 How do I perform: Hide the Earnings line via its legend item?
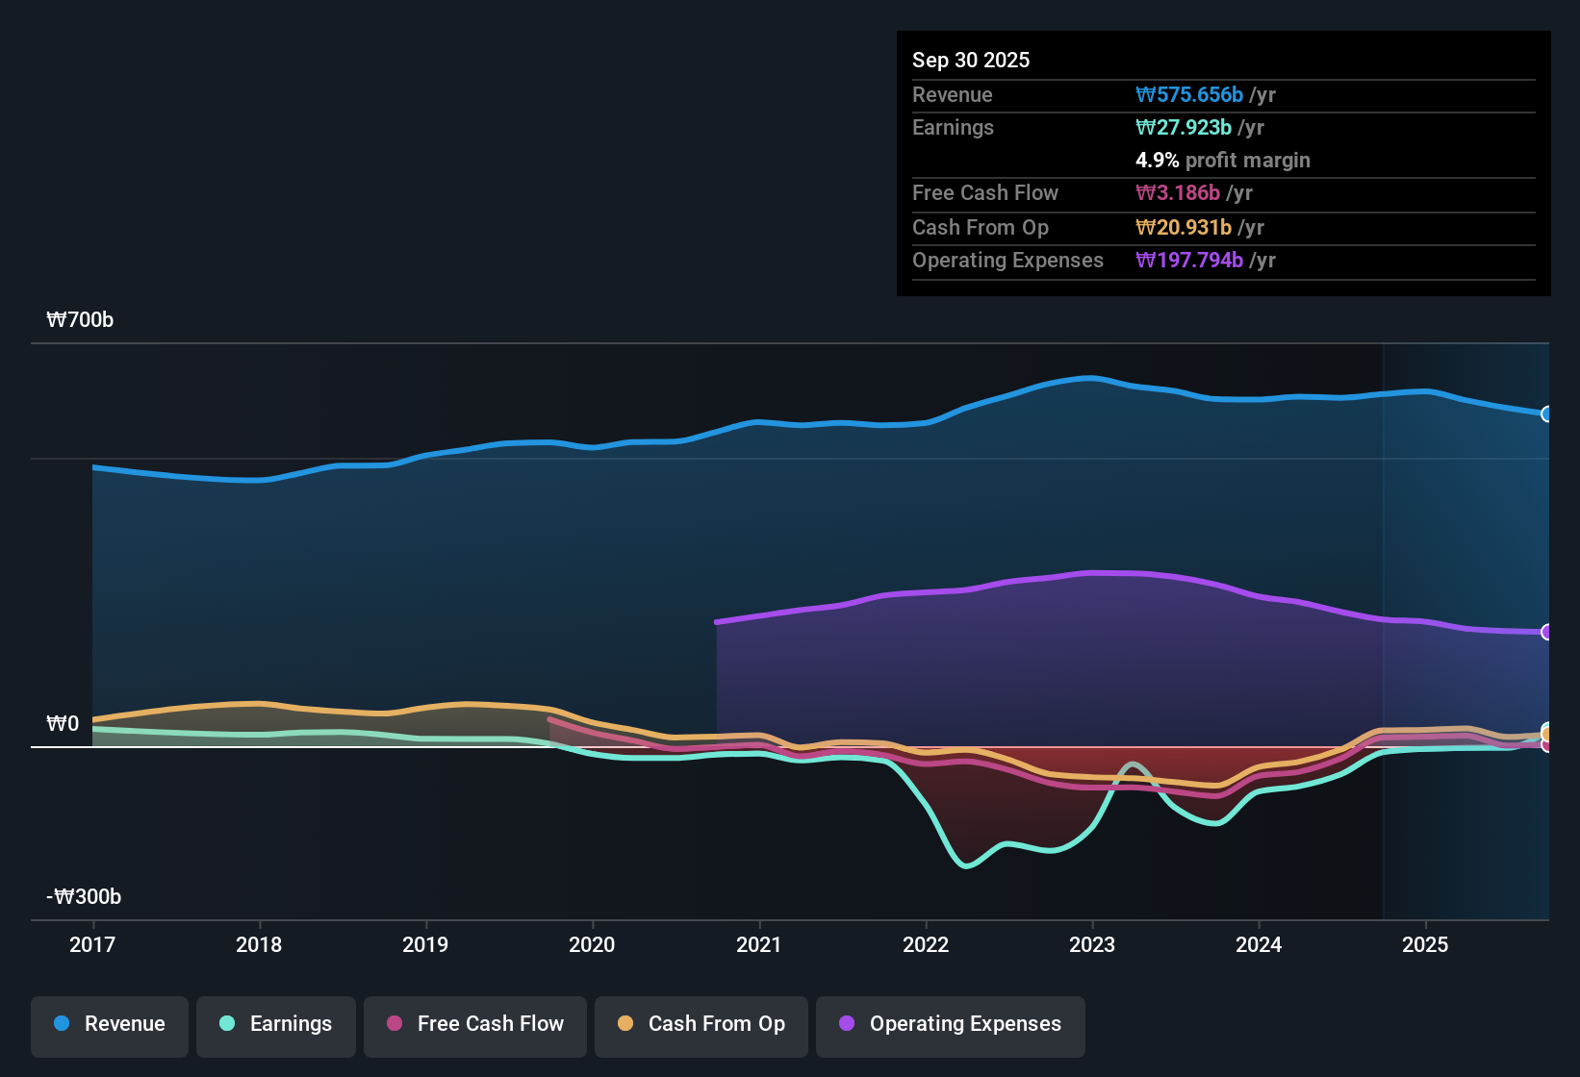pyautogui.click(x=275, y=1024)
